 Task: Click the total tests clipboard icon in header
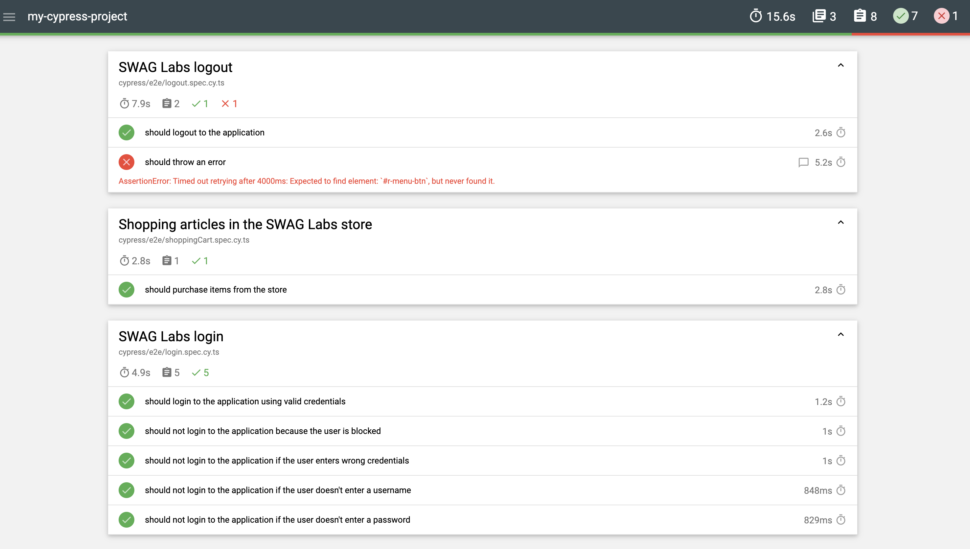pos(860,16)
